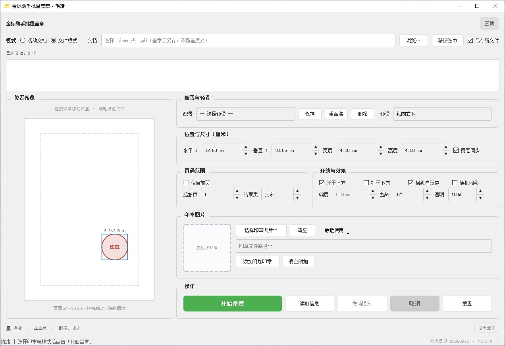Click the 起始页 input field
Screen dimensions: 505x346
click(217, 194)
